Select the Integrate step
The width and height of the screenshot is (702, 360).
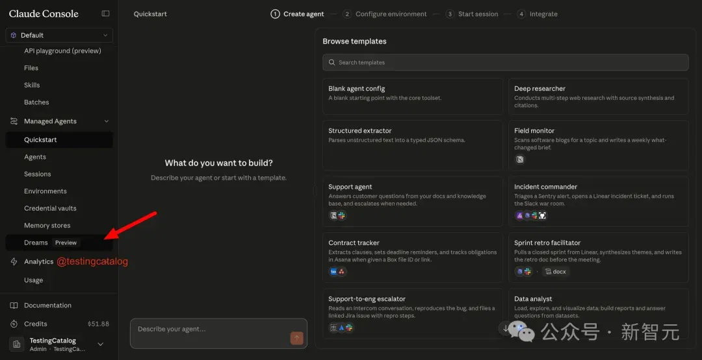pyautogui.click(x=538, y=14)
